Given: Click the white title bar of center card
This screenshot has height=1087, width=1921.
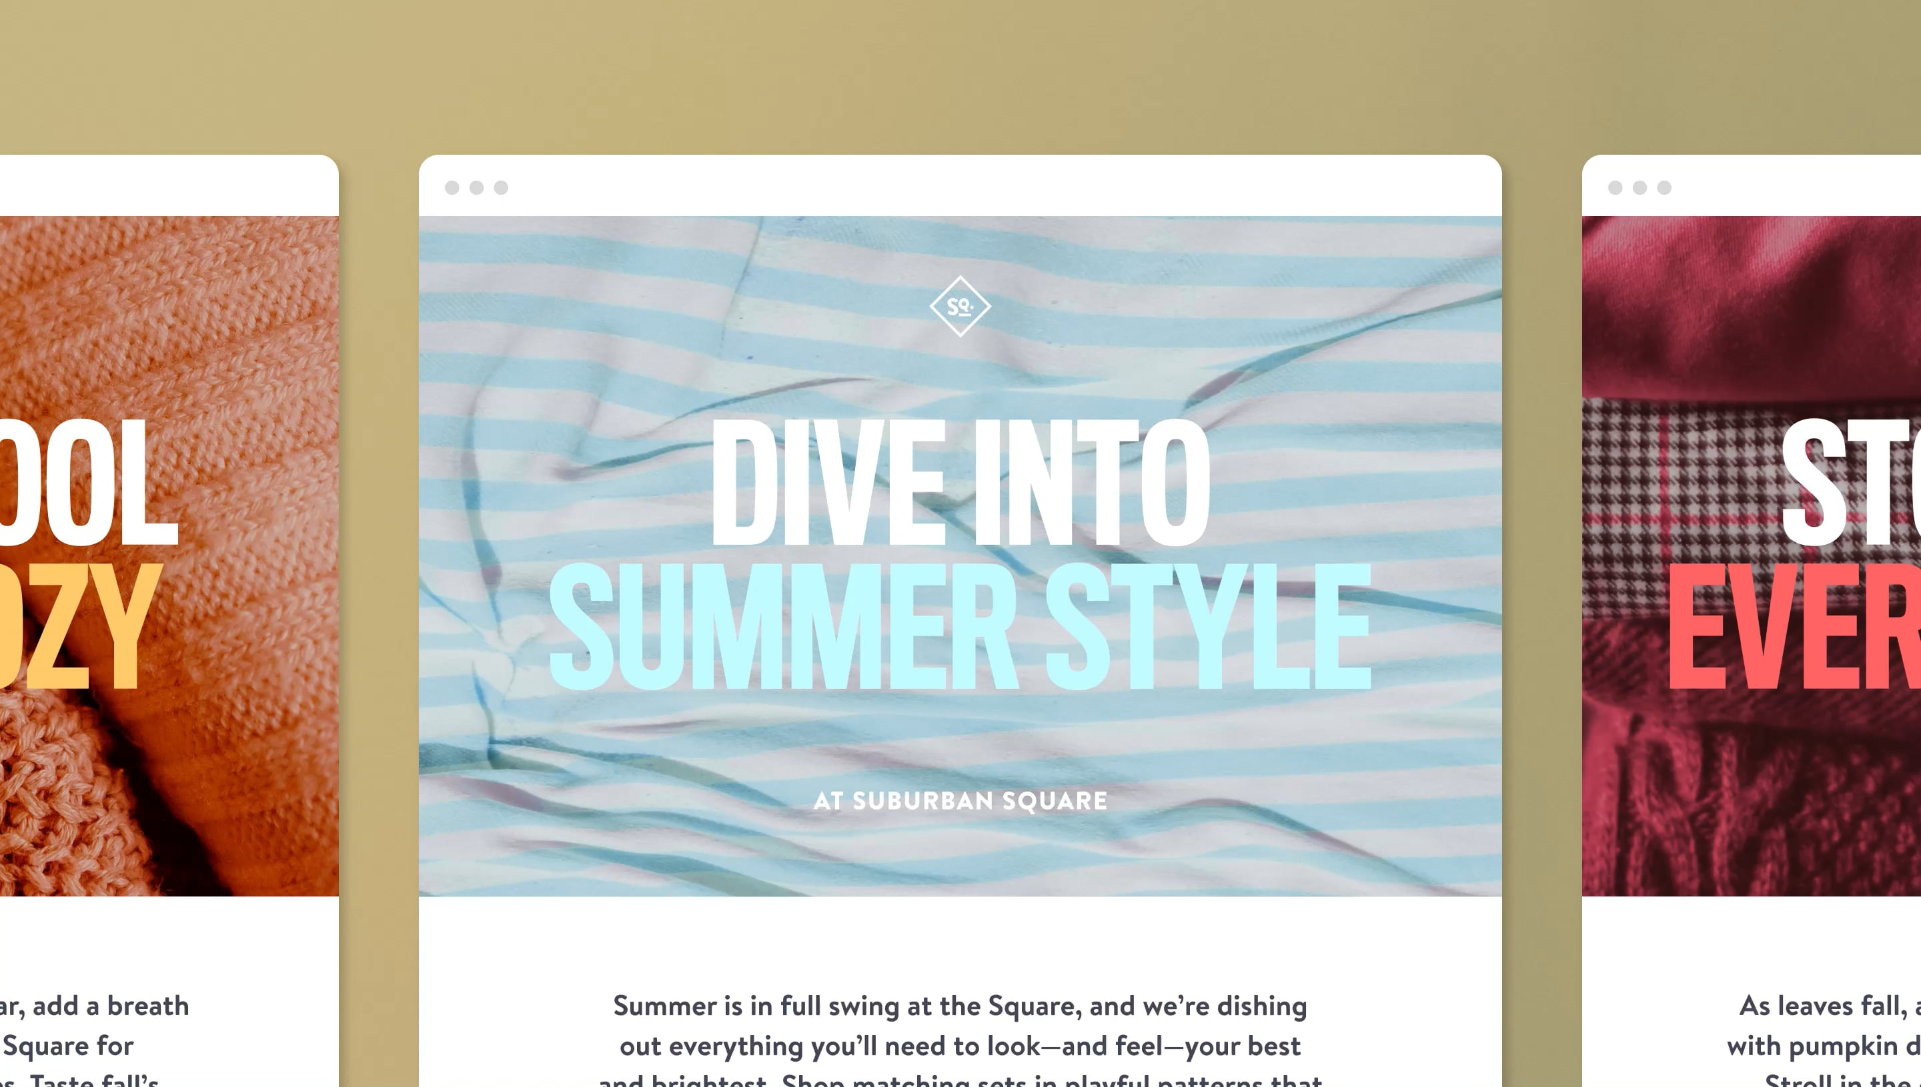Looking at the screenshot, I should [x=960, y=186].
